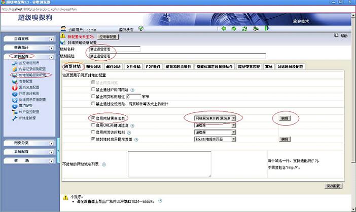Toggle 被封堵时启用提示页面 checkbox
This screenshot has height=212, width=356.
click(93, 139)
